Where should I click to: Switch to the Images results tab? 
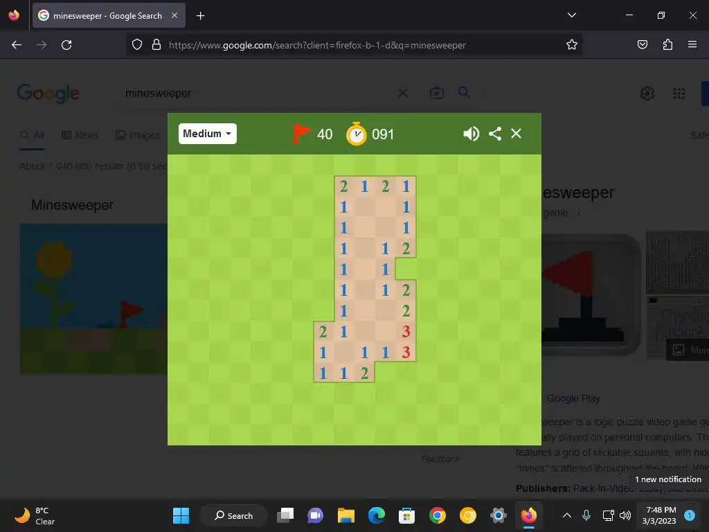[x=138, y=135]
